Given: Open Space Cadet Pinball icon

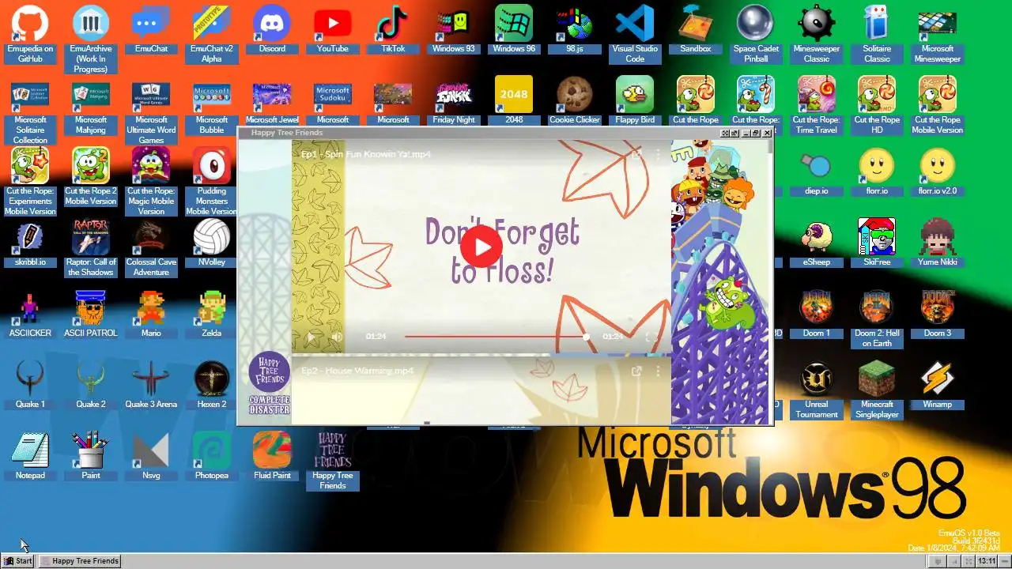Looking at the screenshot, I should [756, 34].
